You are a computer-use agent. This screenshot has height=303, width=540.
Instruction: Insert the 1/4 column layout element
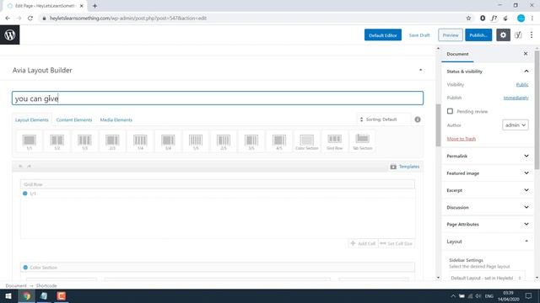click(x=140, y=141)
